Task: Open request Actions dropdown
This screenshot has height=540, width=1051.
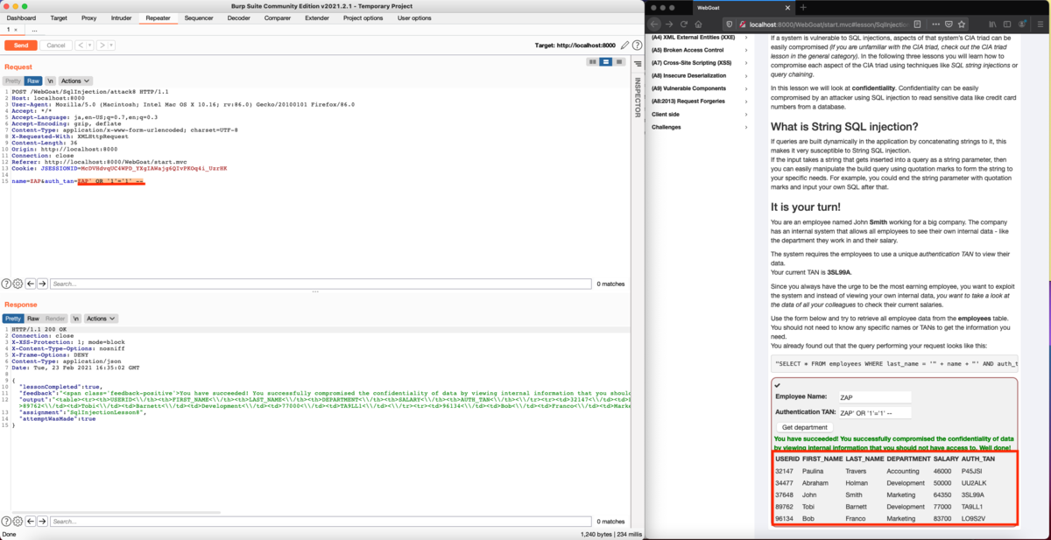Action: tap(76, 81)
